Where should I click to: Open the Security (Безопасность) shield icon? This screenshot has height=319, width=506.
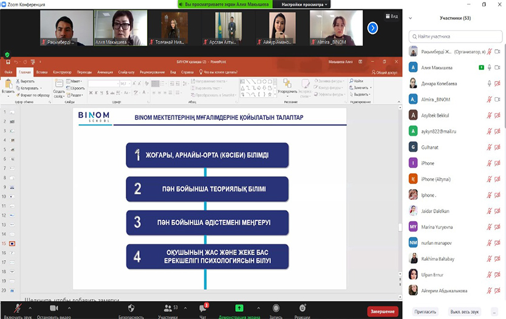(131, 308)
